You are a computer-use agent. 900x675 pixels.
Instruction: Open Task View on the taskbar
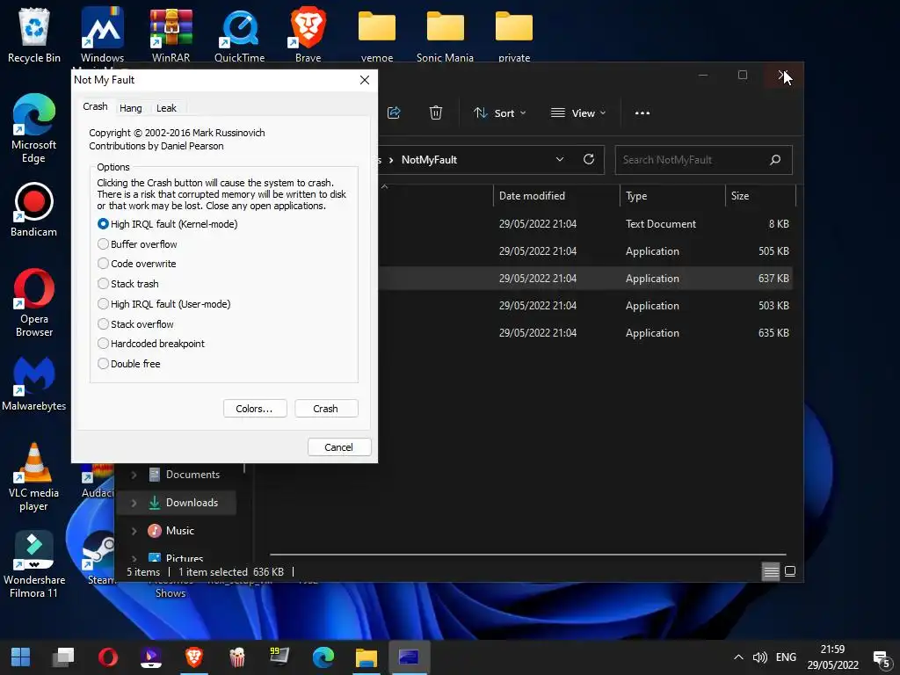click(63, 657)
